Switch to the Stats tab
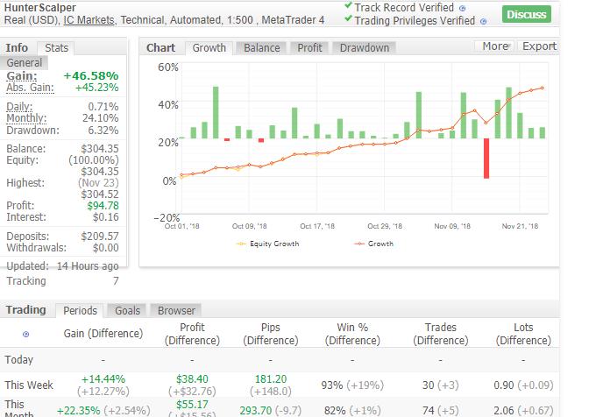The image size is (596, 417). pyautogui.click(x=56, y=48)
